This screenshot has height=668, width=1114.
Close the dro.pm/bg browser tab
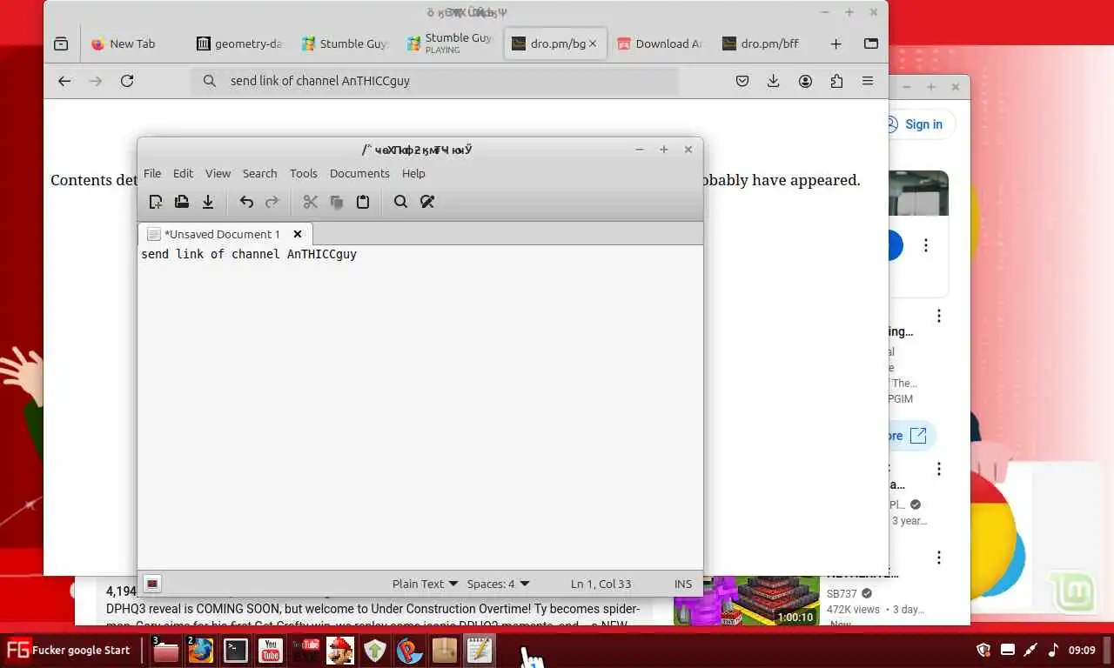coord(593,43)
